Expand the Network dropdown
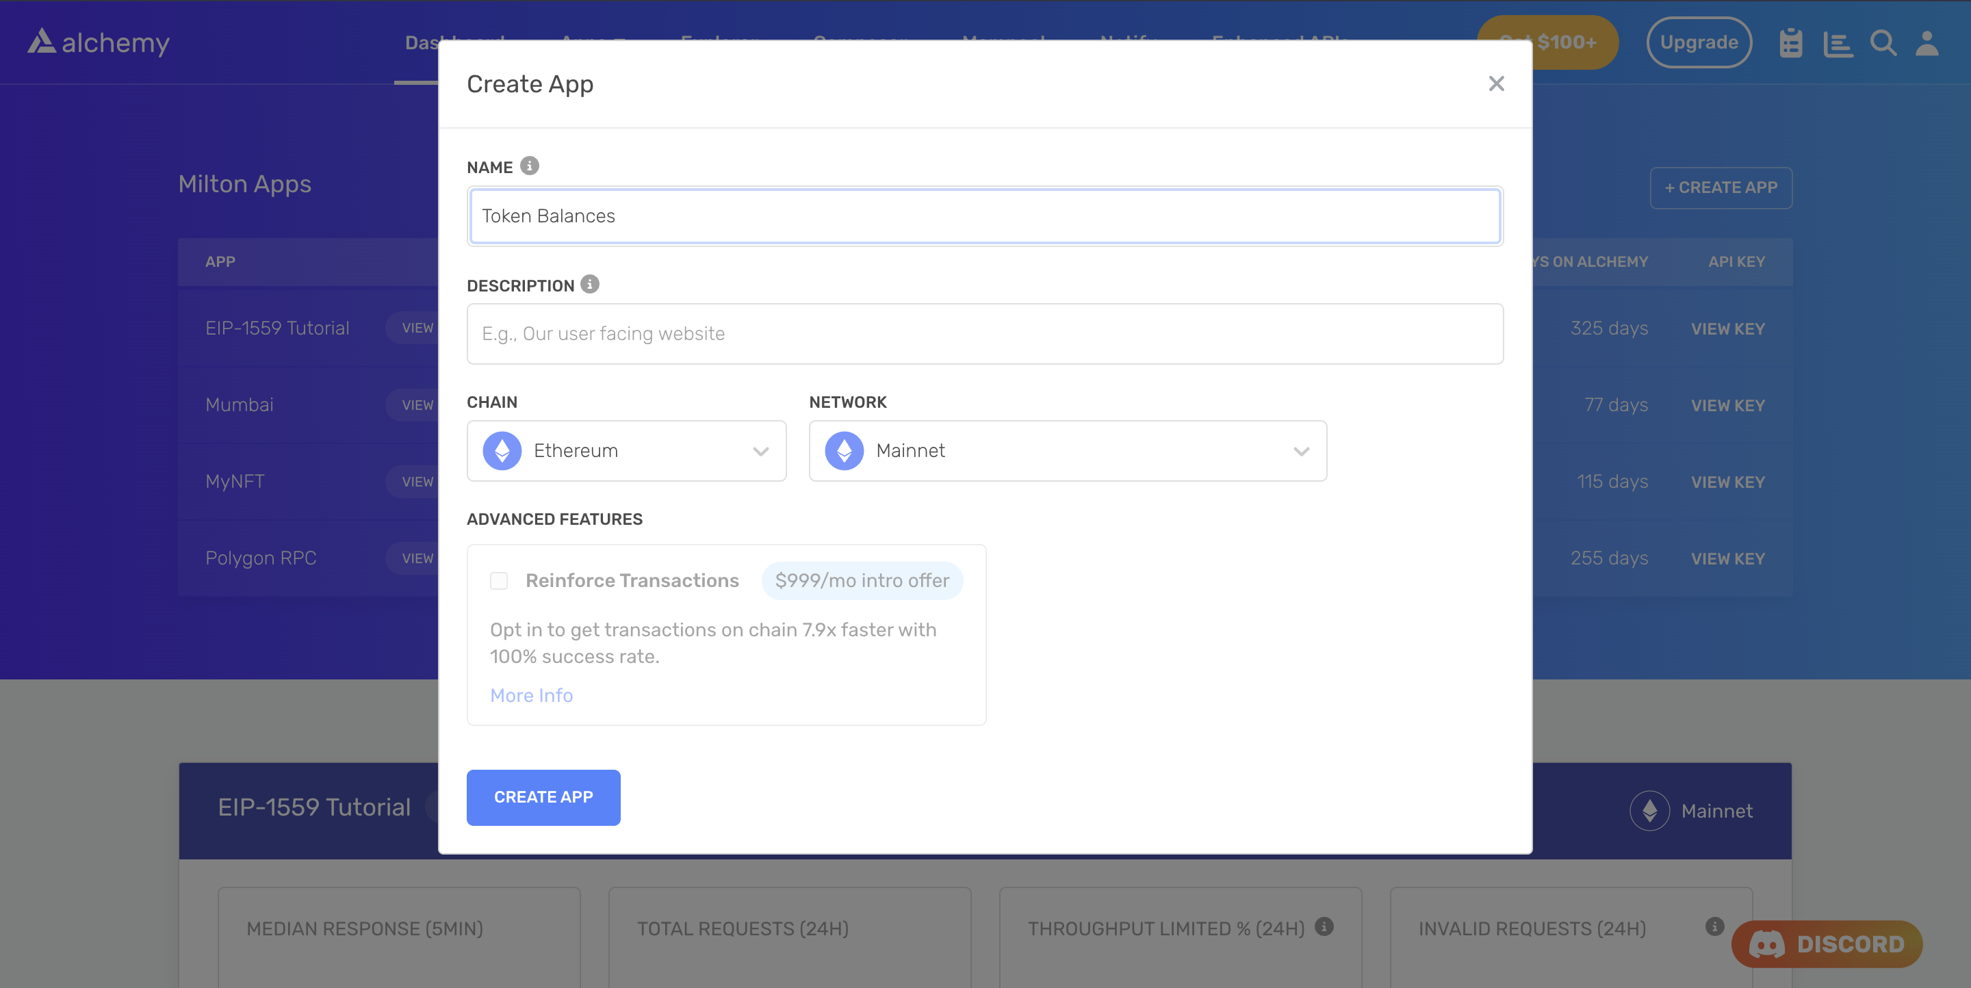The height and width of the screenshot is (988, 1971). [1301, 451]
